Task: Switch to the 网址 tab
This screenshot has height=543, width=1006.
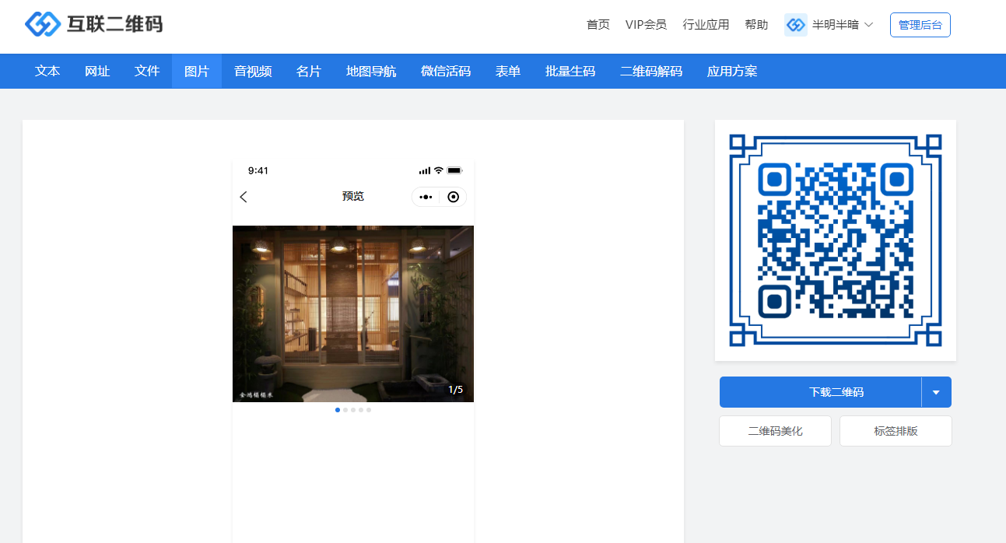Action: [x=97, y=72]
